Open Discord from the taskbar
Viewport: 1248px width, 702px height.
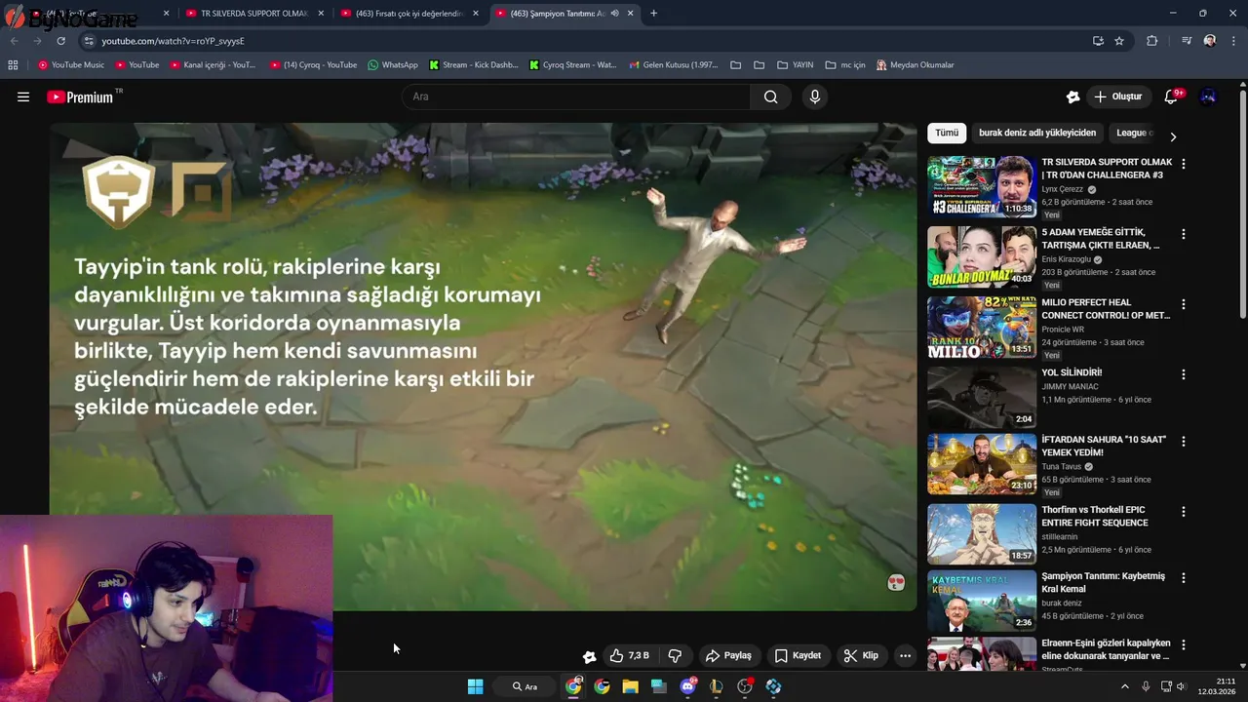click(687, 686)
